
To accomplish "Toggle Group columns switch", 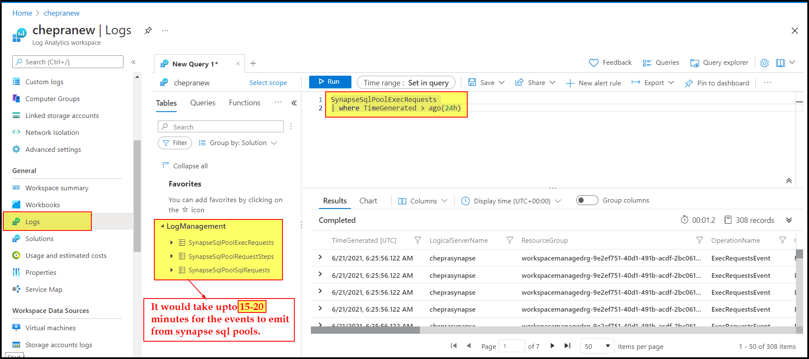I will pyautogui.click(x=587, y=200).
